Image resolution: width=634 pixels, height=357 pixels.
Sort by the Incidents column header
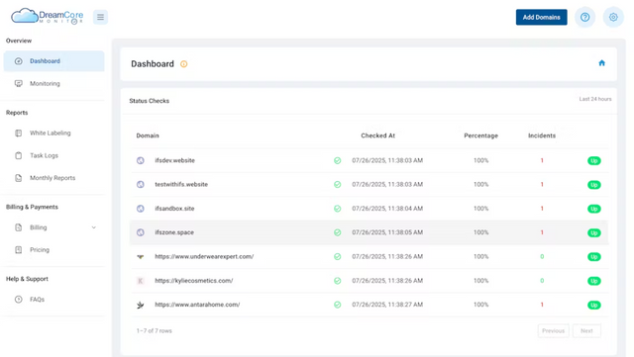coord(542,135)
